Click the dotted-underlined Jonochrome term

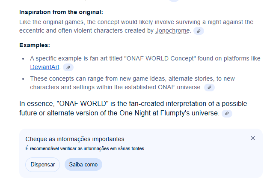click(x=172, y=31)
